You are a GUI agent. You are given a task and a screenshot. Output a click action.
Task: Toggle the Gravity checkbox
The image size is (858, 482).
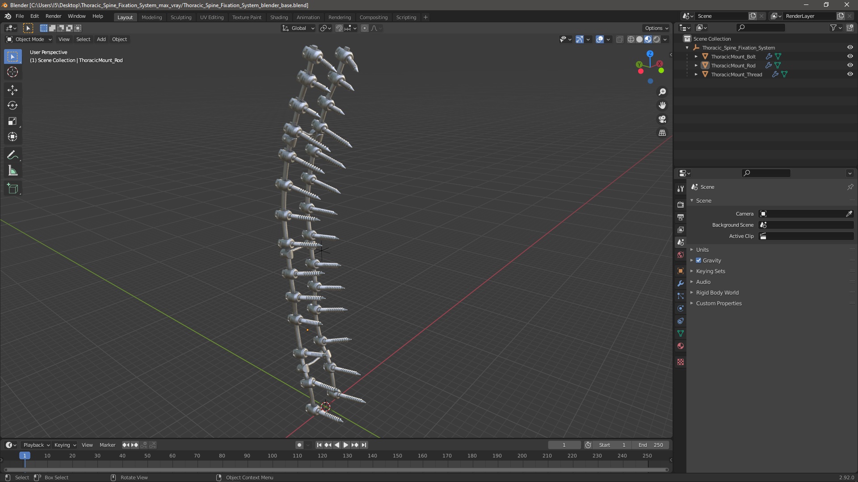[x=698, y=261]
